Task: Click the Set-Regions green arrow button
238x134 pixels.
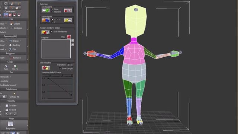Action: coord(45,10)
